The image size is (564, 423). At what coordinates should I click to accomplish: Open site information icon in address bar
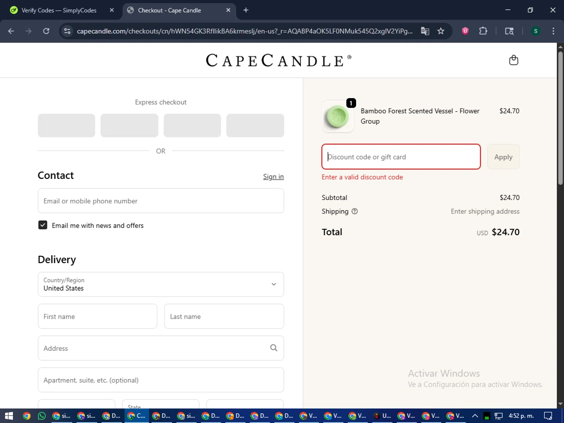[x=67, y=31]
